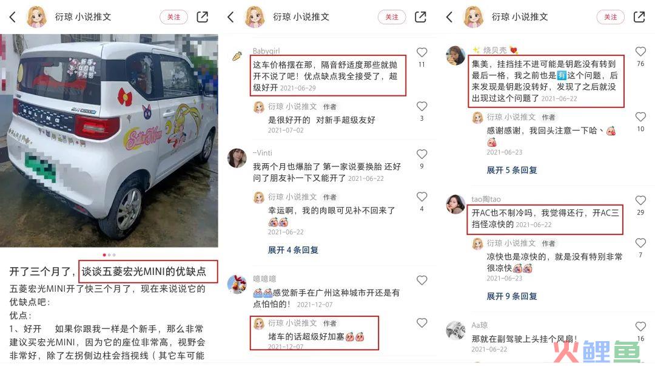This screenshot has height=366, width=655.
Task: Tap the heart on tao陶tao's comment
Action: point(641,200)
